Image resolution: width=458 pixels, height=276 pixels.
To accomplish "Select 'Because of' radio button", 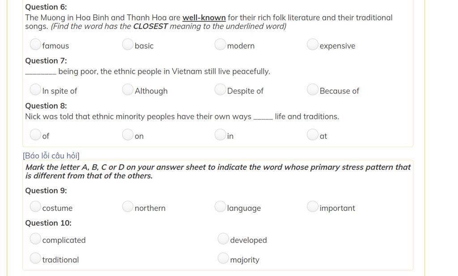I will [x=313, y=89].
